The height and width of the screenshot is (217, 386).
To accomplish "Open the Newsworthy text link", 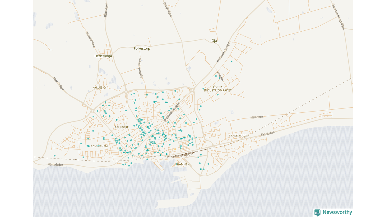I will point(337,212).
